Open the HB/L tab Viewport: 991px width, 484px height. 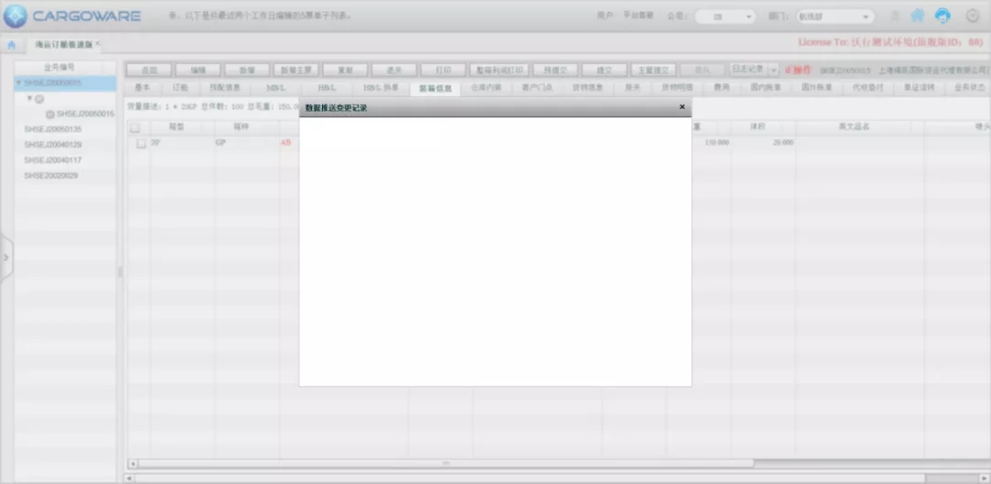click(328, 88)
